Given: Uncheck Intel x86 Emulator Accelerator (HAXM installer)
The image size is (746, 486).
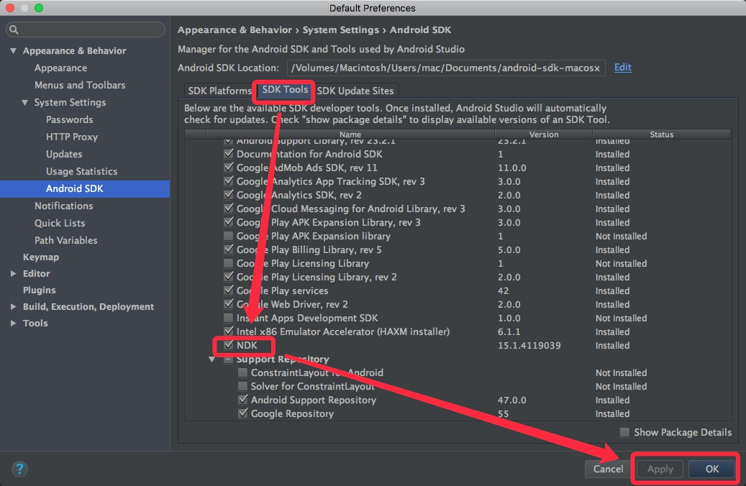Looking at the screenshot, I should [x=228, y=331].
